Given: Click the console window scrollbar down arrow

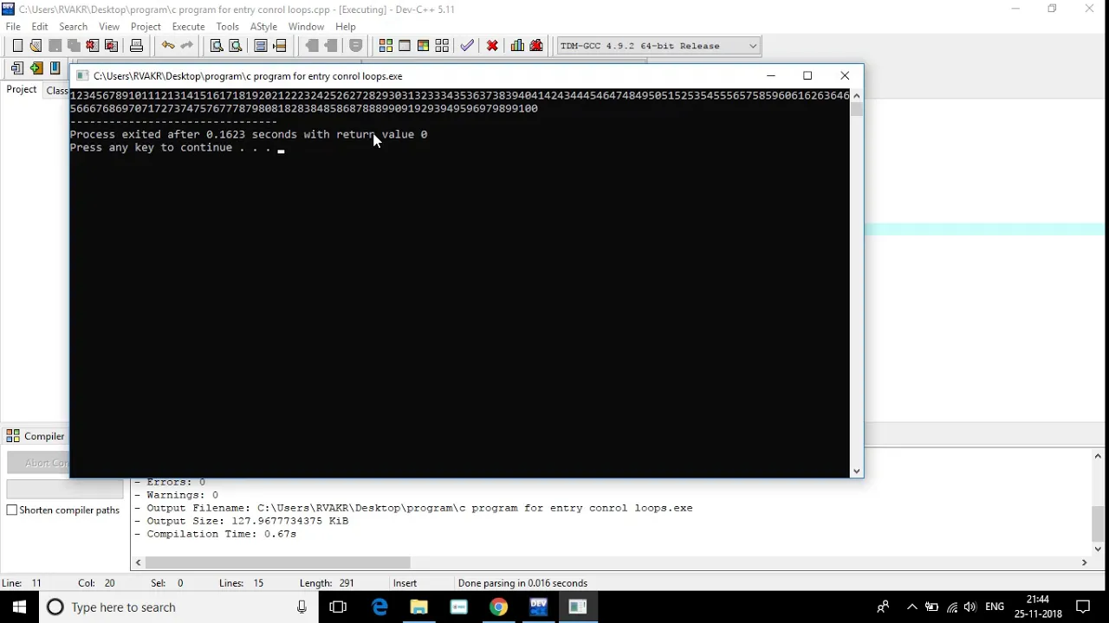Looking at the screenshot, I should pos(857,472).
